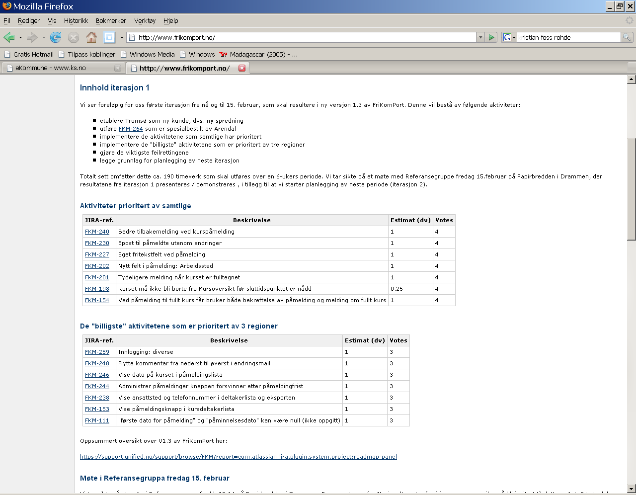The image size is (636, 495).
Task: Open the FKM-201 issue link
Action: [x=97, y=277]
